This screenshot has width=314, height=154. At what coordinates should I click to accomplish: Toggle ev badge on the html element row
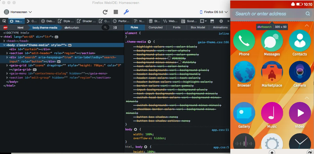56,37
